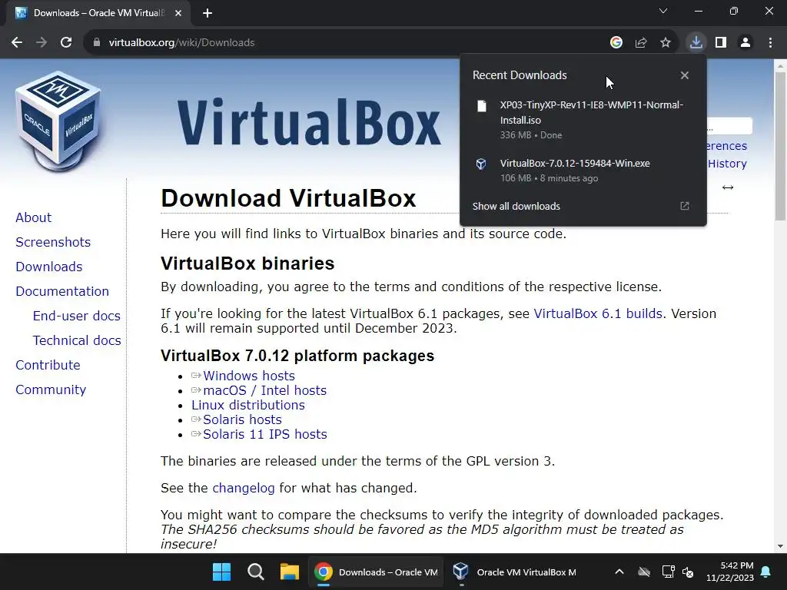Open the Windows Start menu
The height and width of the screenshot is (590, 787).
(x=221, y=572)
